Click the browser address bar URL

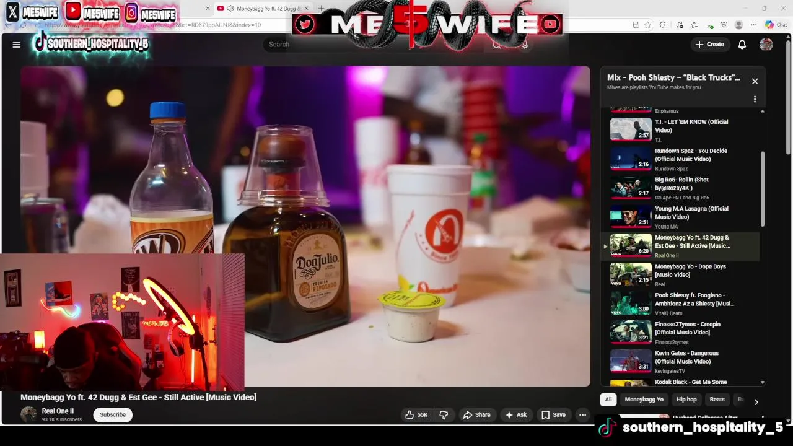[x=152, y=25]
